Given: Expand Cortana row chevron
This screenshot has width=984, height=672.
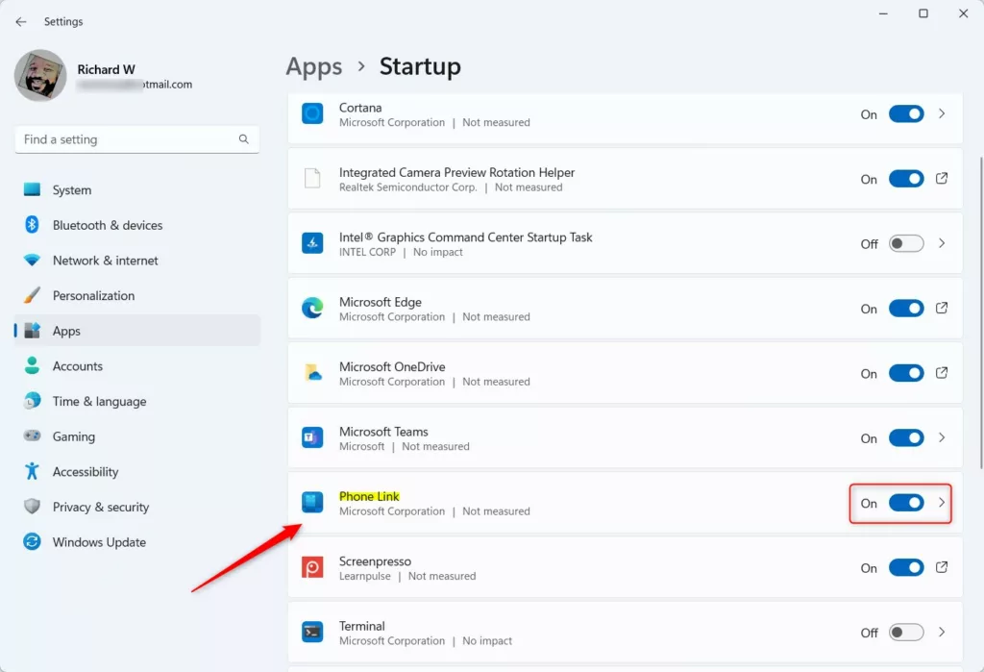Looking at the screenshot, I should (942, 113).
